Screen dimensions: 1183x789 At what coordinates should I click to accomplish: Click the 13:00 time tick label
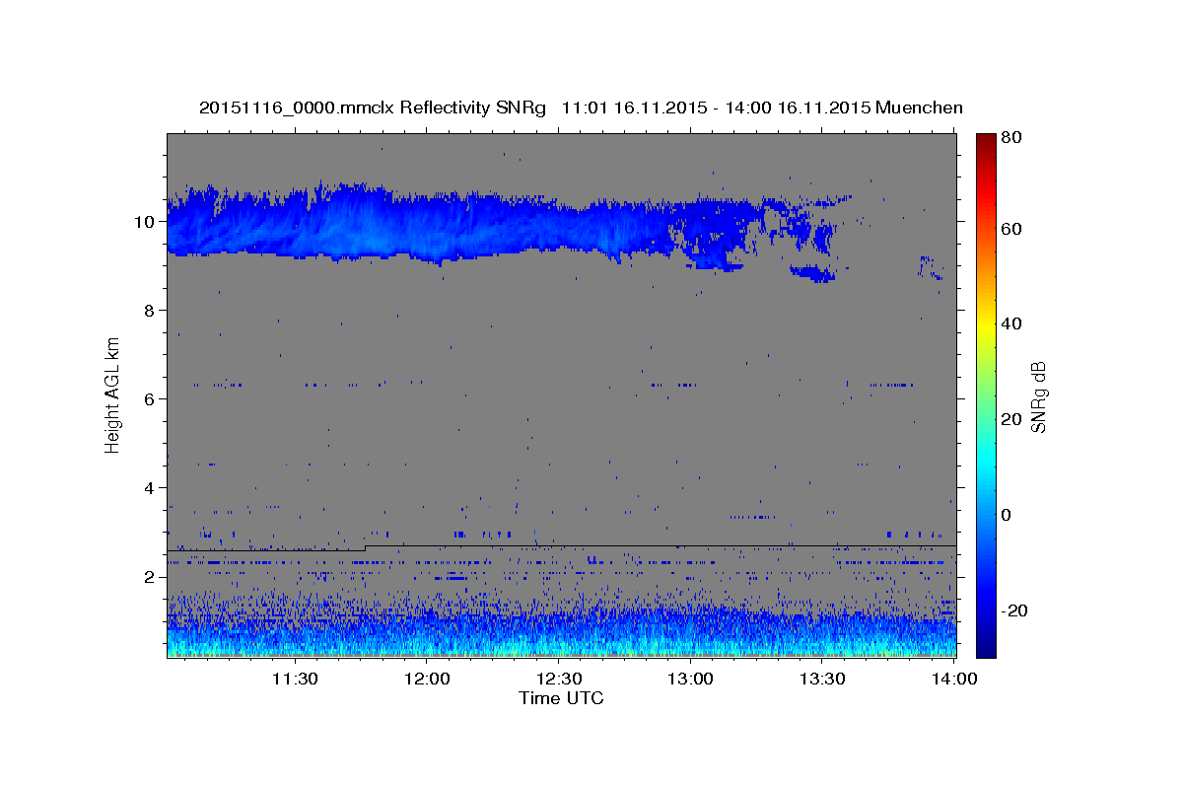690,680
